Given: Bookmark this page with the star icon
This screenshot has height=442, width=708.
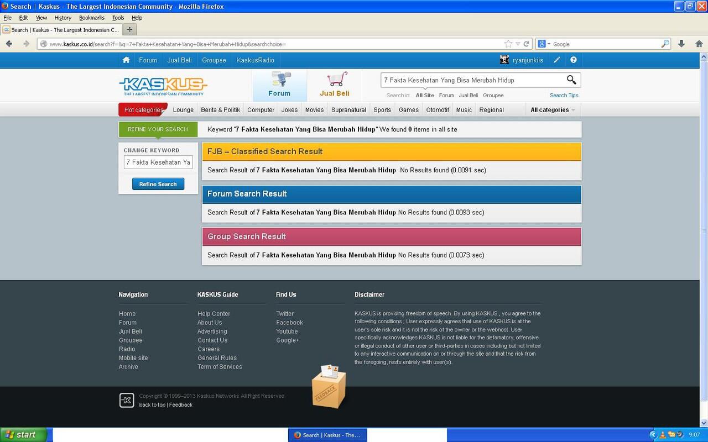Looking at the screenshot, I should point(508,44).
